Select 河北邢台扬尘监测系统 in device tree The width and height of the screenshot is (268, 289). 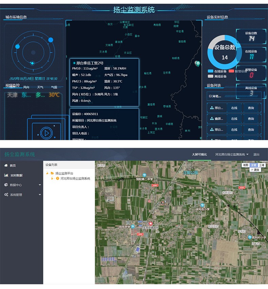tap(75, 178)
